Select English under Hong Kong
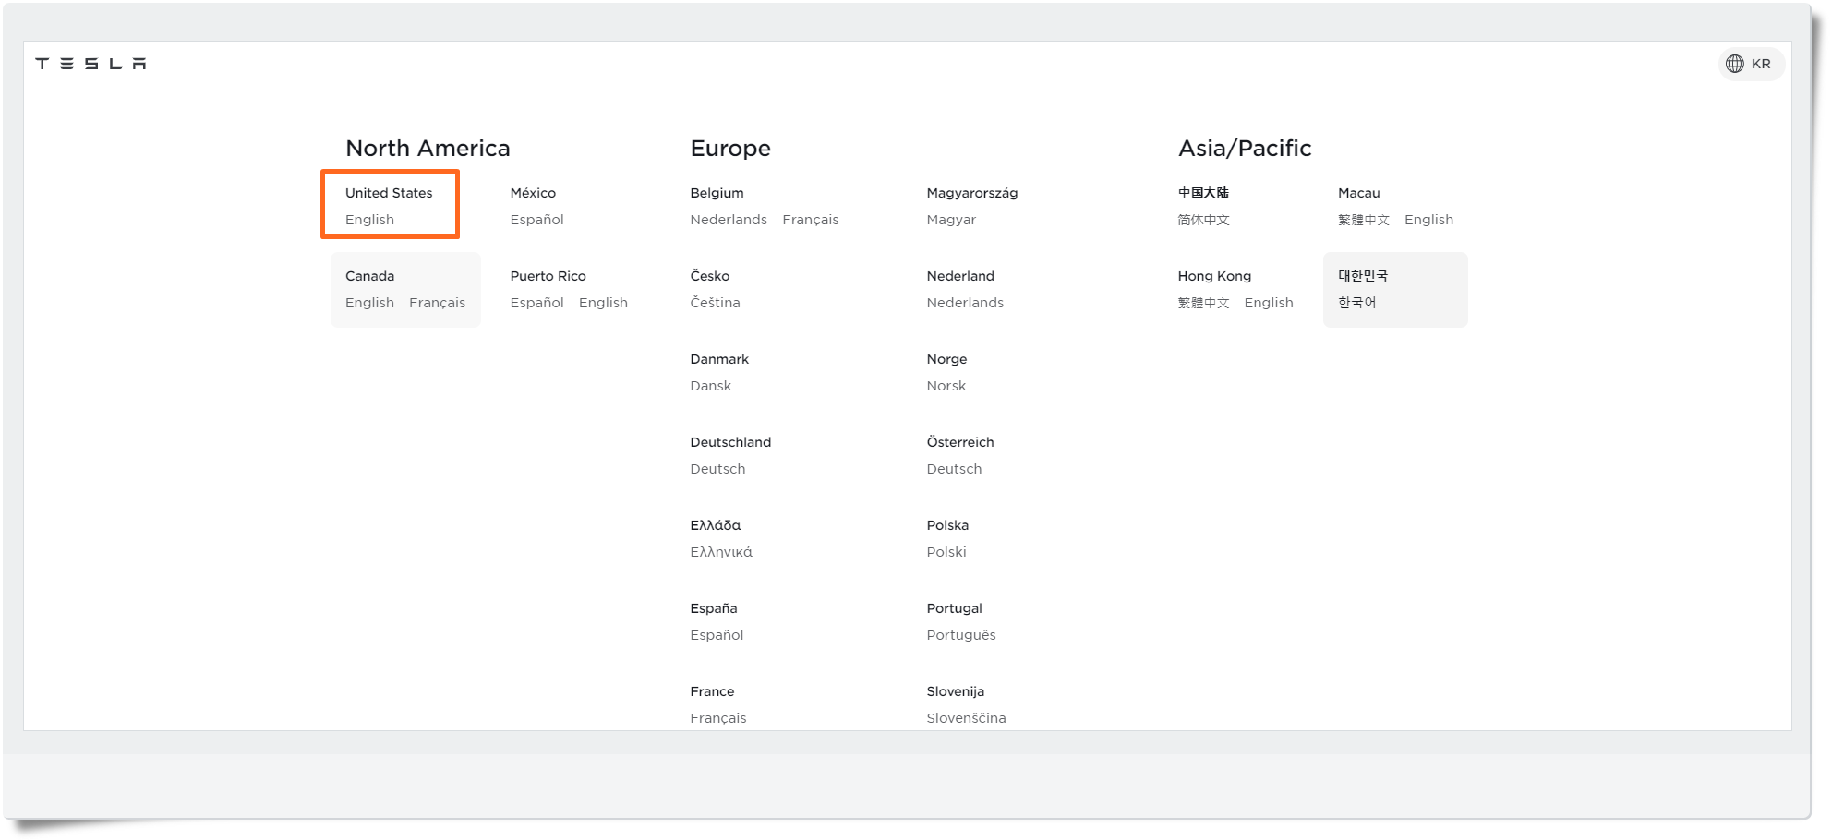The width and height of the screenshot is (1832, 840). click(1269, 303)
